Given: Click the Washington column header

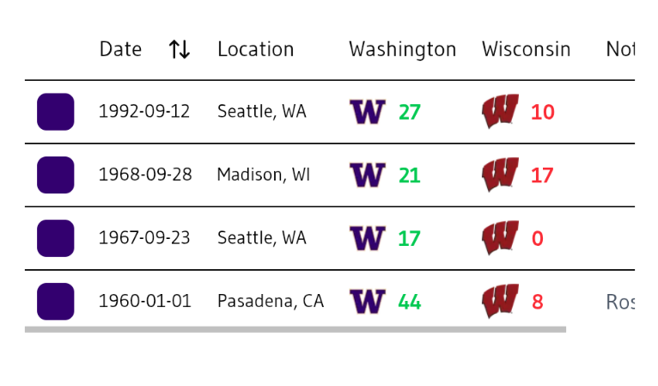Looking at the screenshot, I should [402, 50].
